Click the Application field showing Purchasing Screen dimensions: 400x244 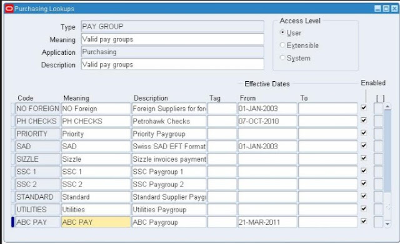pos(172,52)
